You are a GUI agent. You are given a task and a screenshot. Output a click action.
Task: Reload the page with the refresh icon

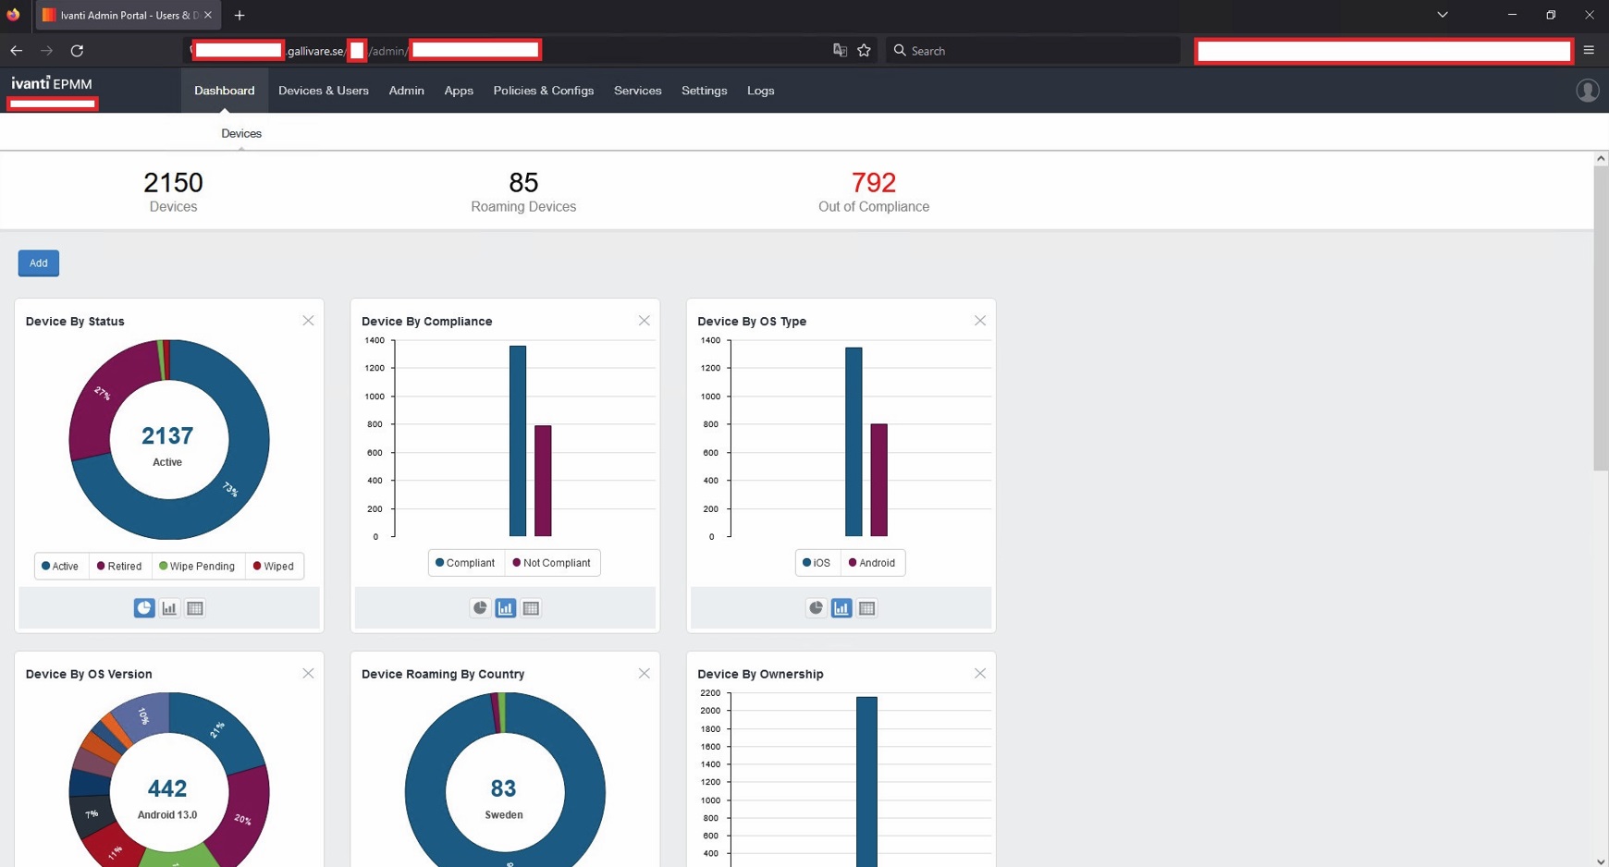pos(77,51)
